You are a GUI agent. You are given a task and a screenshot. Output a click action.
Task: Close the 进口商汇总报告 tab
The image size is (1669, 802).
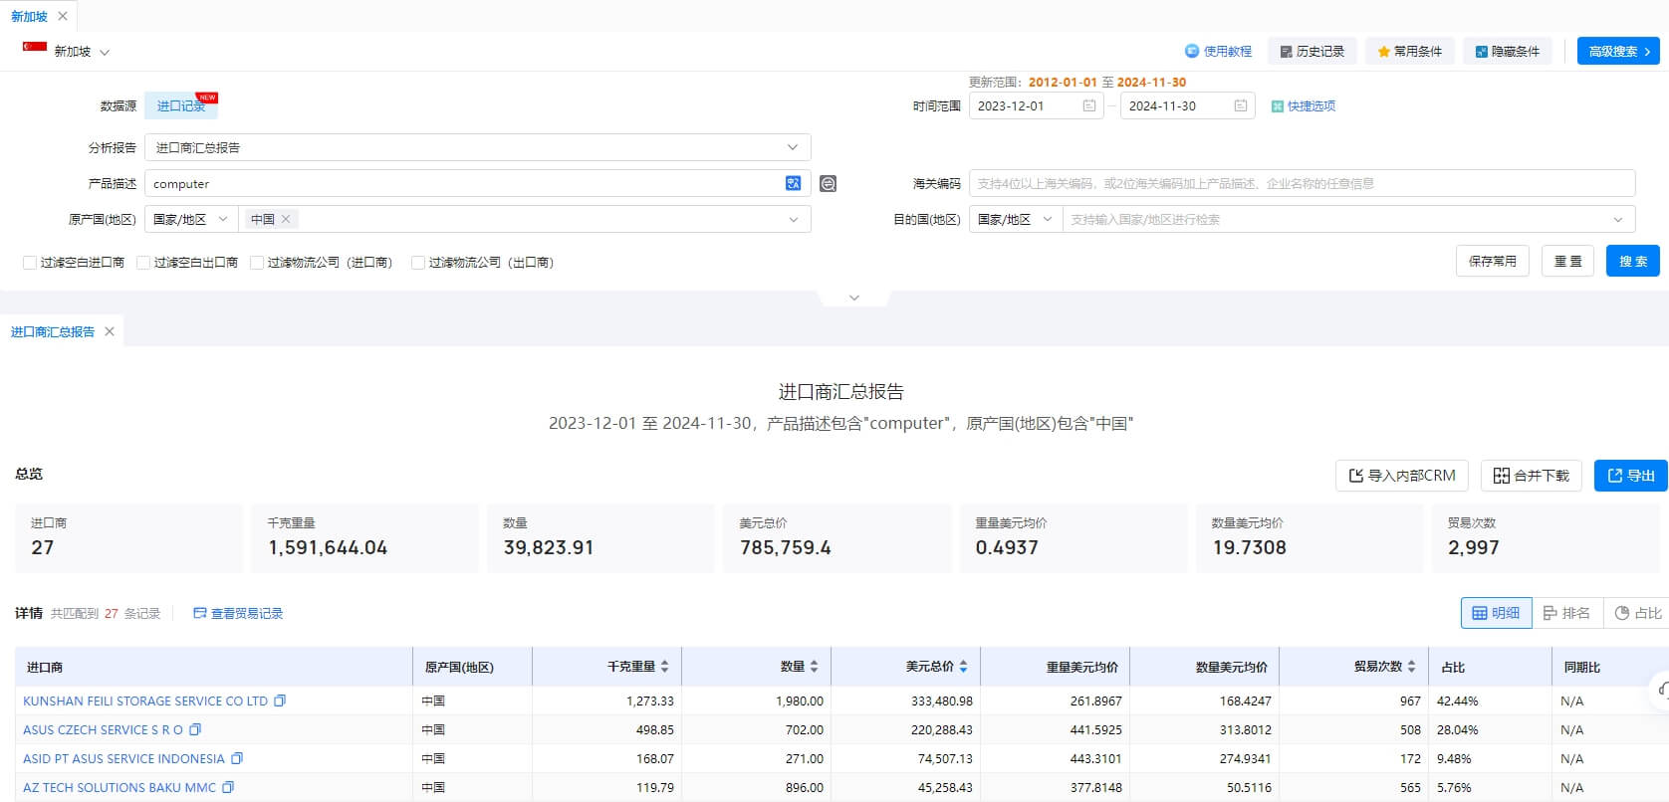coord(110,331)
